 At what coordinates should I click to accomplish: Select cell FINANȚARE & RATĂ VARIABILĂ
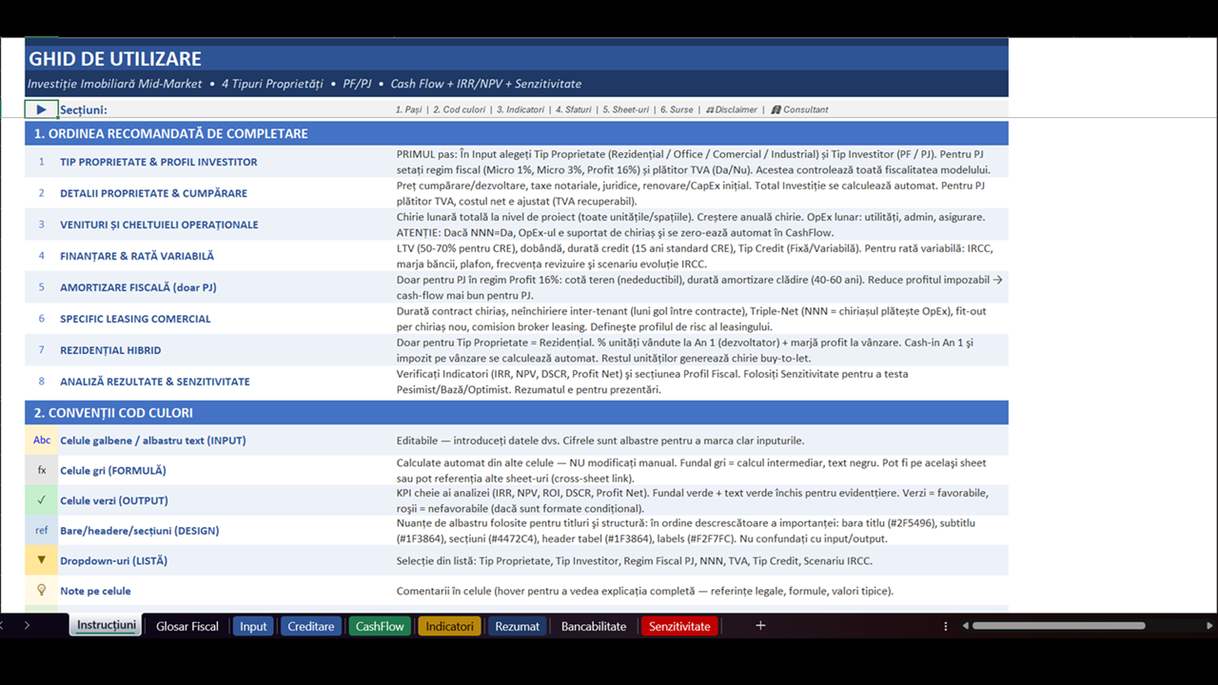[x=226, y=256]
